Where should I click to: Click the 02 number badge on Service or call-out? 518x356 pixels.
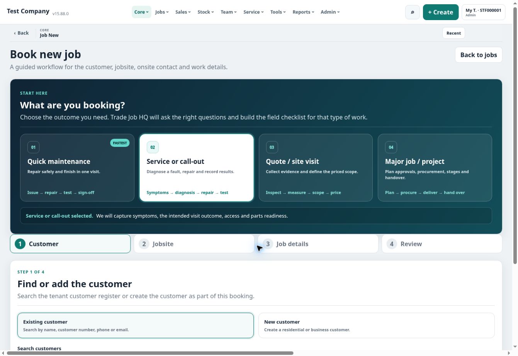tap(153, 147)
